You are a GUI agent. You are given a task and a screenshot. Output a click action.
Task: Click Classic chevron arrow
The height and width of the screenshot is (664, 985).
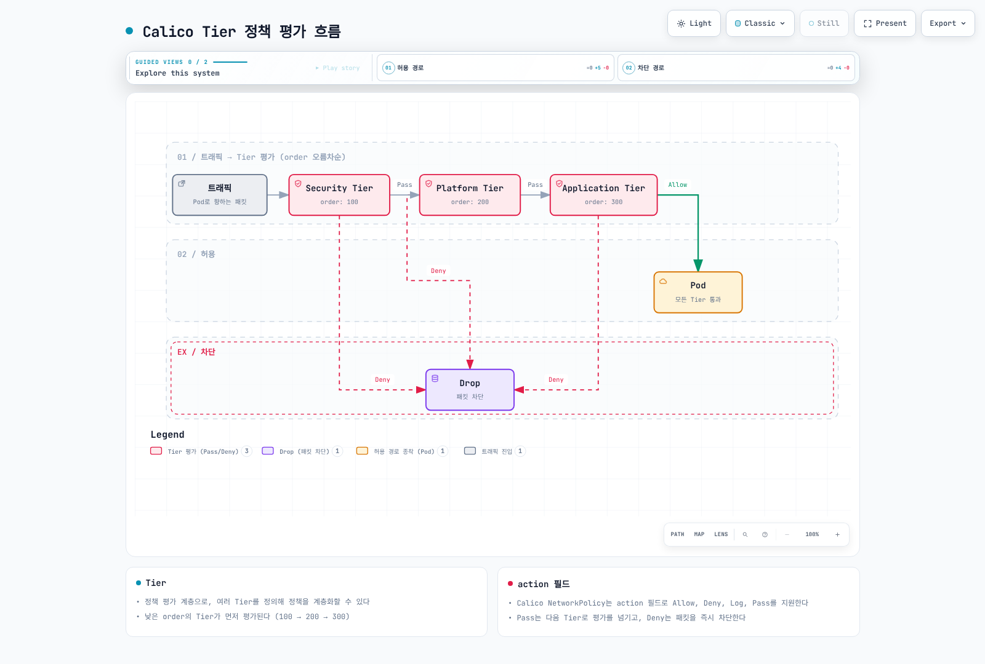pos(782,23)
